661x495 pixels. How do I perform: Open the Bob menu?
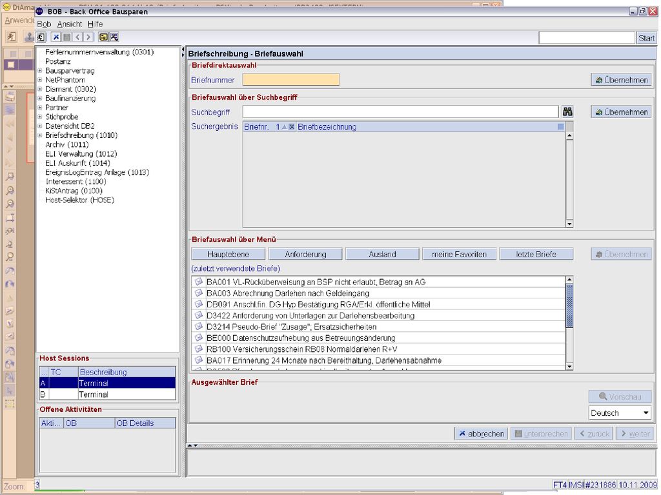tap(44, 24)
